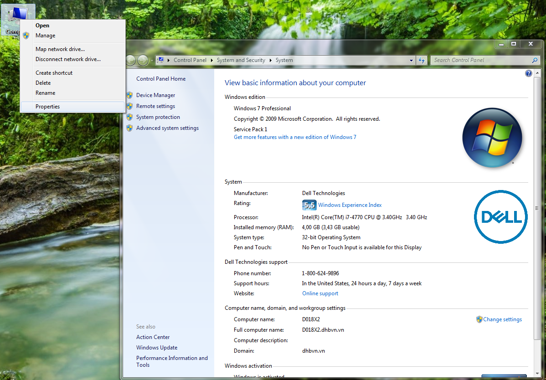Choose Manage from the context menu
The height and width of the screenshot is (380, 546).
click(x=72, y=36)
